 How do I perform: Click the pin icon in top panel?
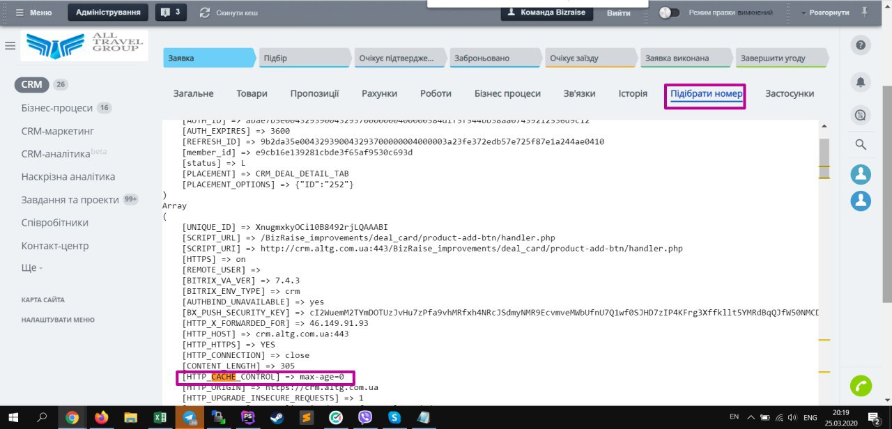click(866, 13)
